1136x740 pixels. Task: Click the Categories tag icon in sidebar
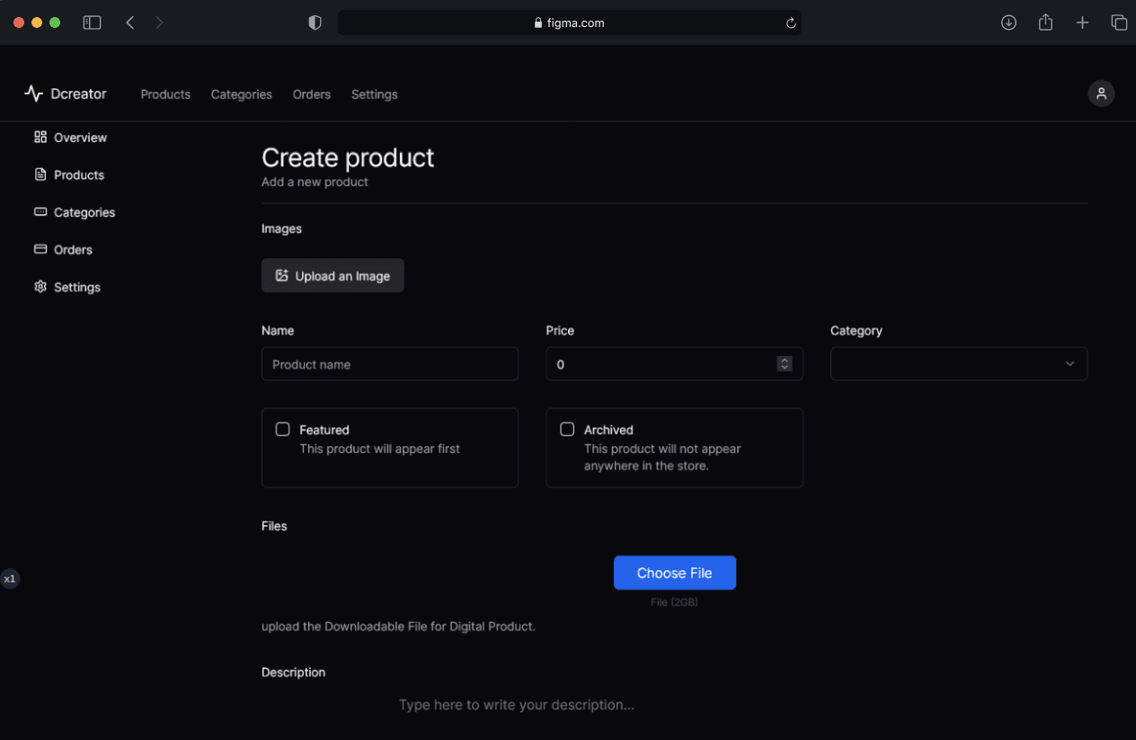[40, 212]
